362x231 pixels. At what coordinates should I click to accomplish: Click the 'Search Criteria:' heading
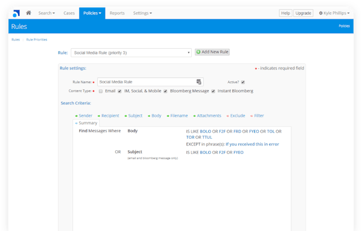click(76, 103)
